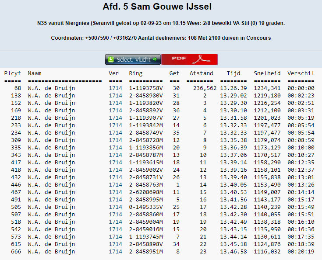Click difference value 00:10:00

[x=301, y=148]
